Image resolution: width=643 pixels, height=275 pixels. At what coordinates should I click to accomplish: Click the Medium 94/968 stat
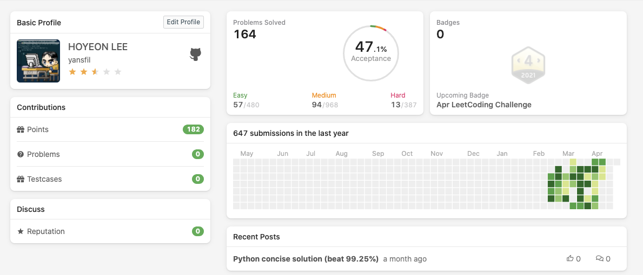pos(325,100)
